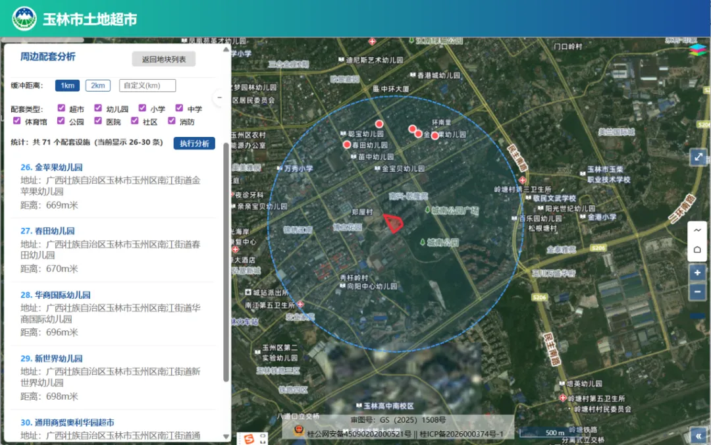Select the polyline distance measure tool
The width and height of the screenshot is (711, 445).
(x=697, y=230)
